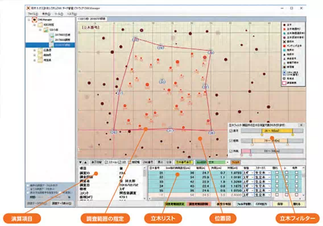Click the highlighted survey data icon in tree
323x226 pixels.
[x=51, y=45]
